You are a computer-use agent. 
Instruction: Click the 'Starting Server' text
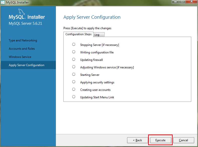[x=90, y=75]
